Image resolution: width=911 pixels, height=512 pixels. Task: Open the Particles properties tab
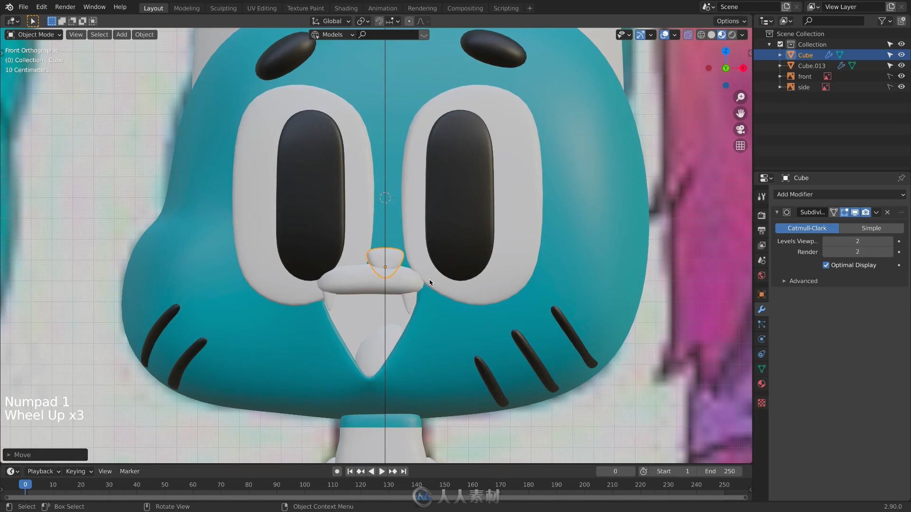(762, 324)
